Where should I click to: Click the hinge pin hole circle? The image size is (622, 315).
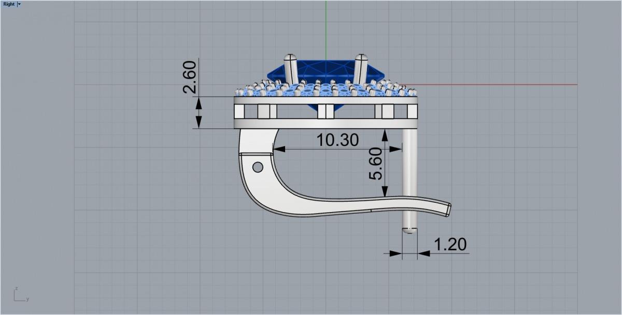point(257,167)
